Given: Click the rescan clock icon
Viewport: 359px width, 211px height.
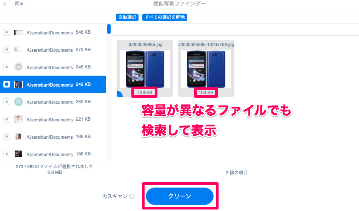Looking at the screenshot, I should (x=132, y=196).
